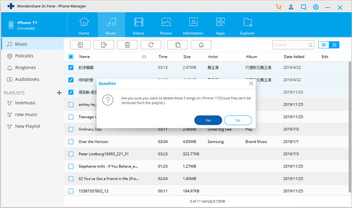Screen dimensions: 352x208
Task: Uncheck the 纯纯的爱 song checkbox
Action: pyautogui.click(x=71, y=80)
